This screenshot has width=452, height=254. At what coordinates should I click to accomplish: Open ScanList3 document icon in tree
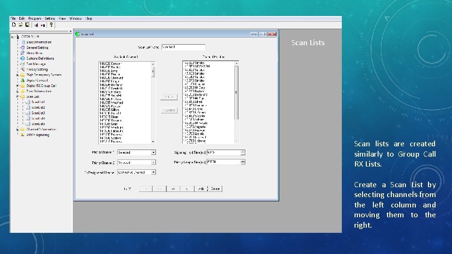point(28,113)
